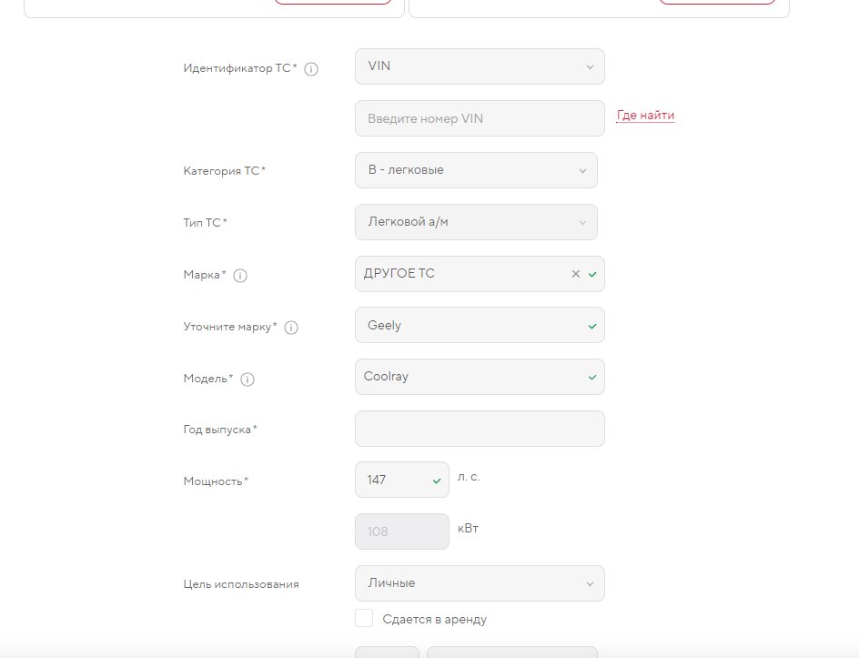
Task: Click green checkmark in power 147 field
Action: 437,481
